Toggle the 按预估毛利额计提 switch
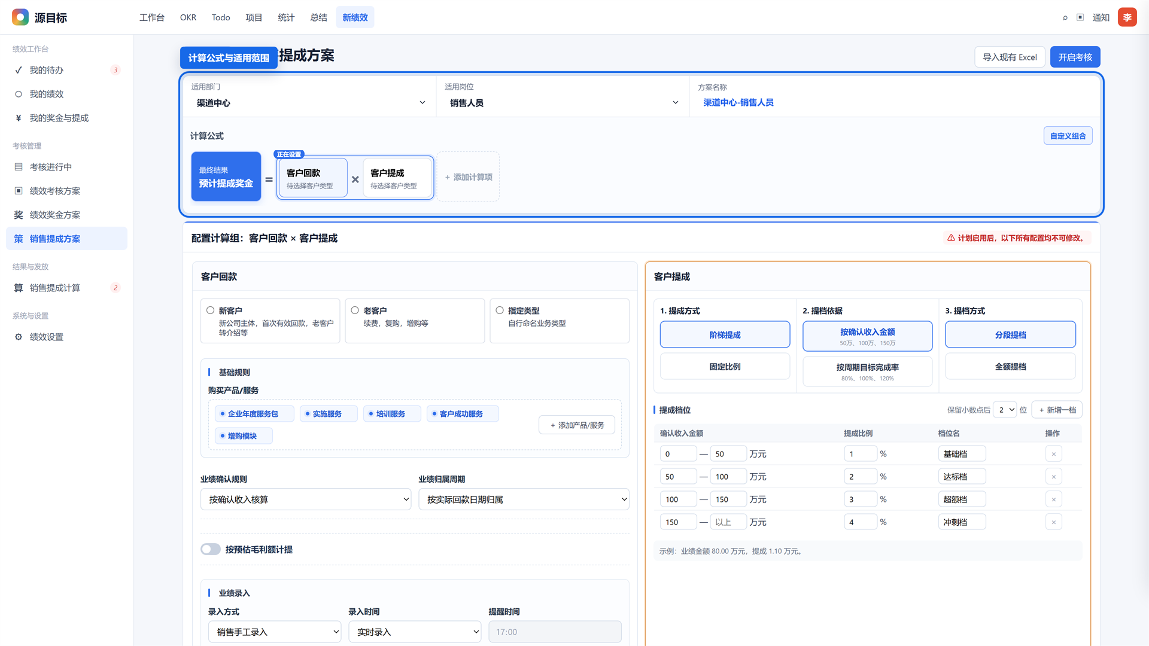The image size is (1149, 646). pos(211,549)
